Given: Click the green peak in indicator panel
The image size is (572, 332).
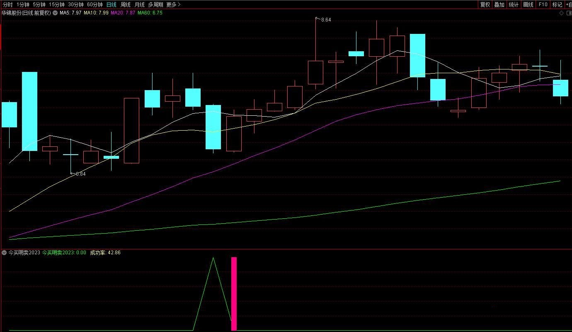Looking at the screenshot, I should [213, 258].
